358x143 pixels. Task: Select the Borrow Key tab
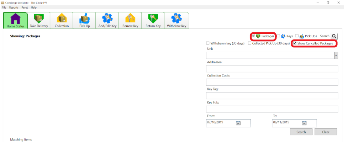pyautogui.click(x=130, y=20)
